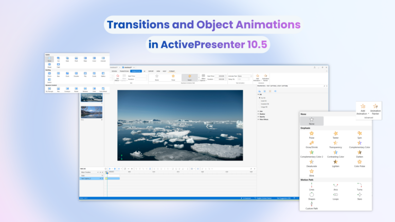Click the blue Text Caption bar on the timeline
The height and width of the screenshot is (222, 395).
(112, 178)
